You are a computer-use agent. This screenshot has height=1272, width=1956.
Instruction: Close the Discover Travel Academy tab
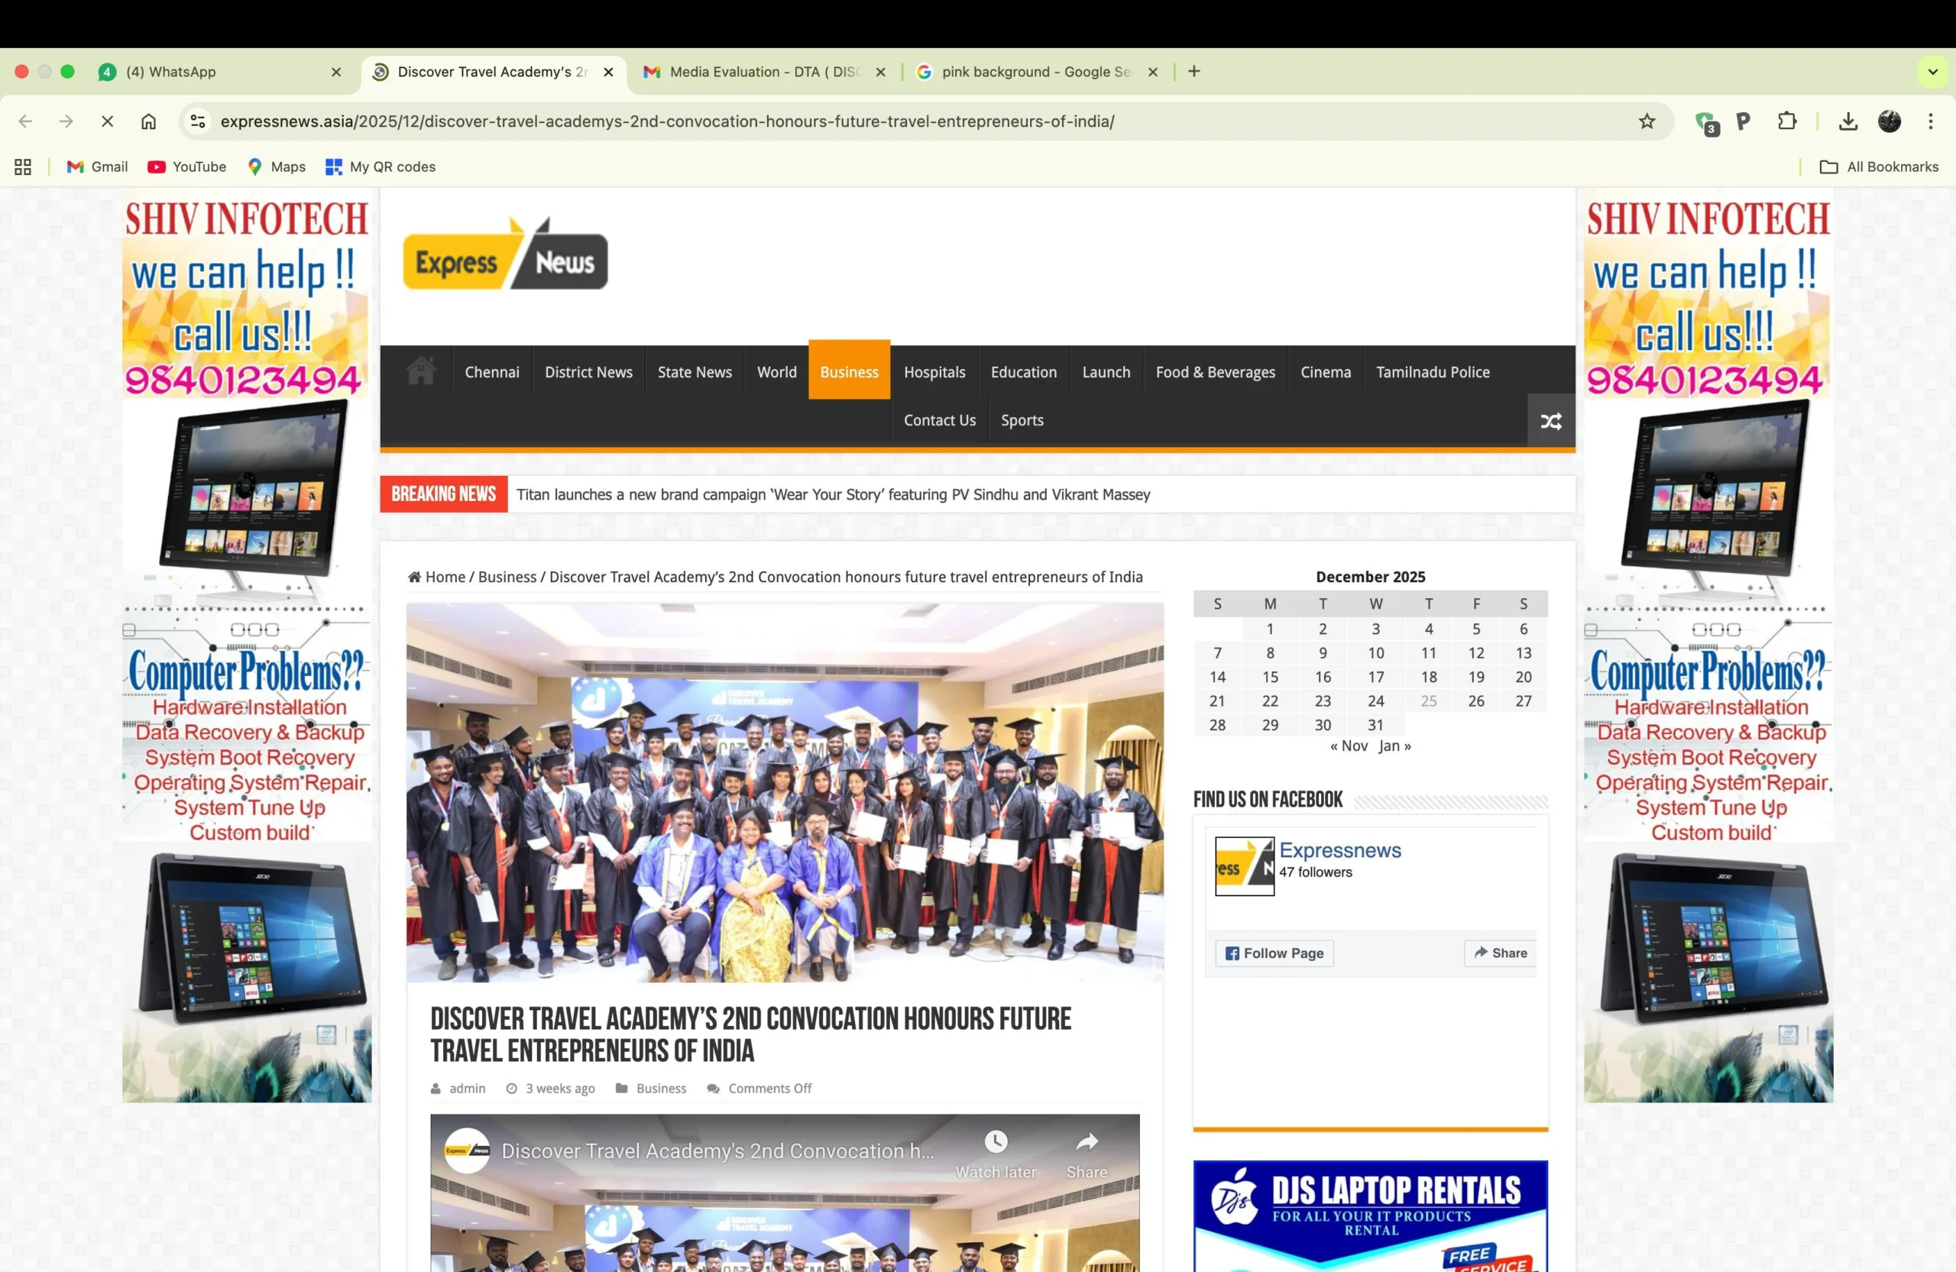pos(608,73)
